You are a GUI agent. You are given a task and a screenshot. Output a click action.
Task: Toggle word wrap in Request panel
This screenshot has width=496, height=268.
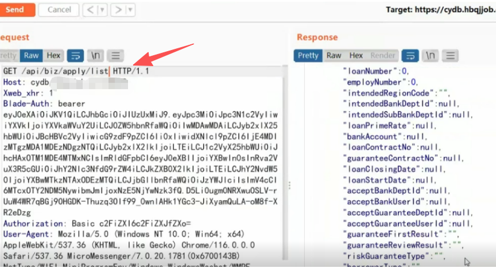pos(75,56)
